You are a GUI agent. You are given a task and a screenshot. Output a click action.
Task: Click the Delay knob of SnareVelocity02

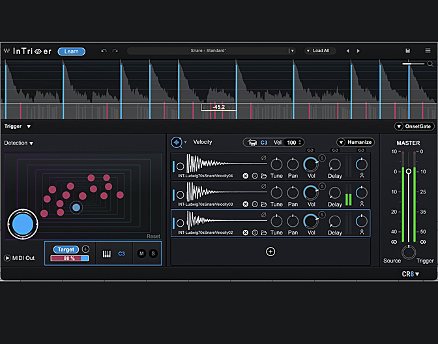click(334, 222)
